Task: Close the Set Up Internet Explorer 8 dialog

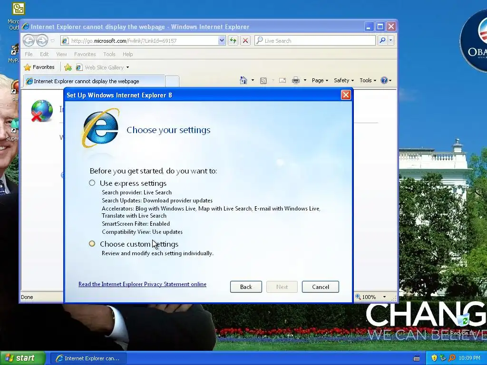Action: tap(346, 95)
